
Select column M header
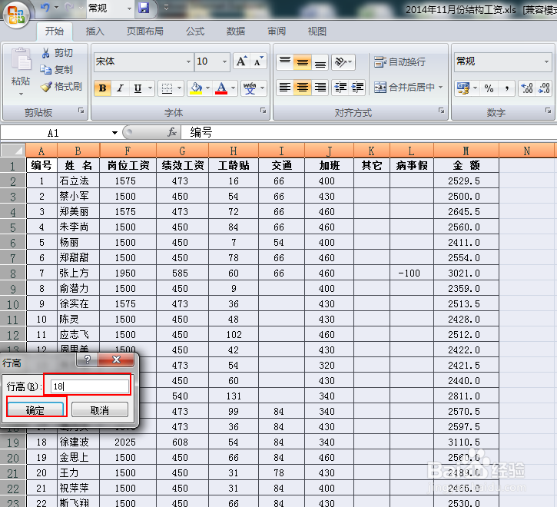coord(466,151)
